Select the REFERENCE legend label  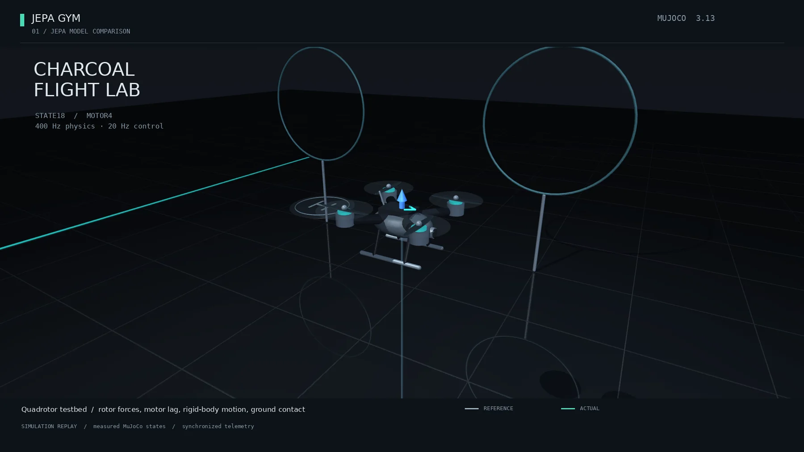pyautogui.click(x=498, y=409)
